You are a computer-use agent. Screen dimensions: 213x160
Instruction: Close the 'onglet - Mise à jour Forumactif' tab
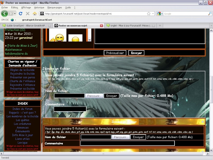point(154,26)
